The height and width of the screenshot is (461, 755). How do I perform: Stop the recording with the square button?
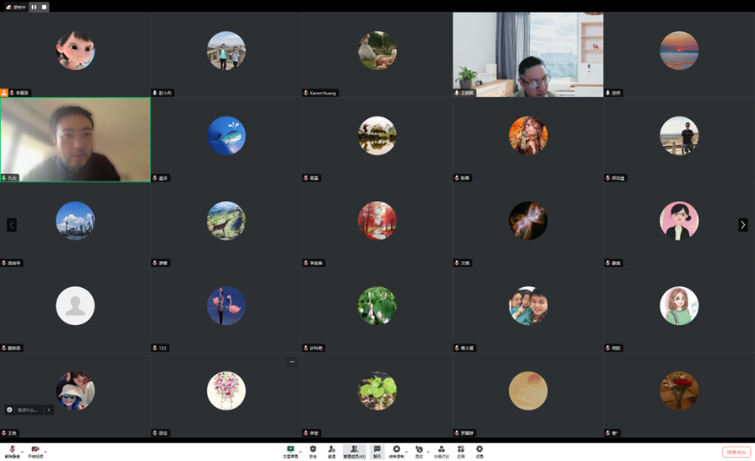44,7
